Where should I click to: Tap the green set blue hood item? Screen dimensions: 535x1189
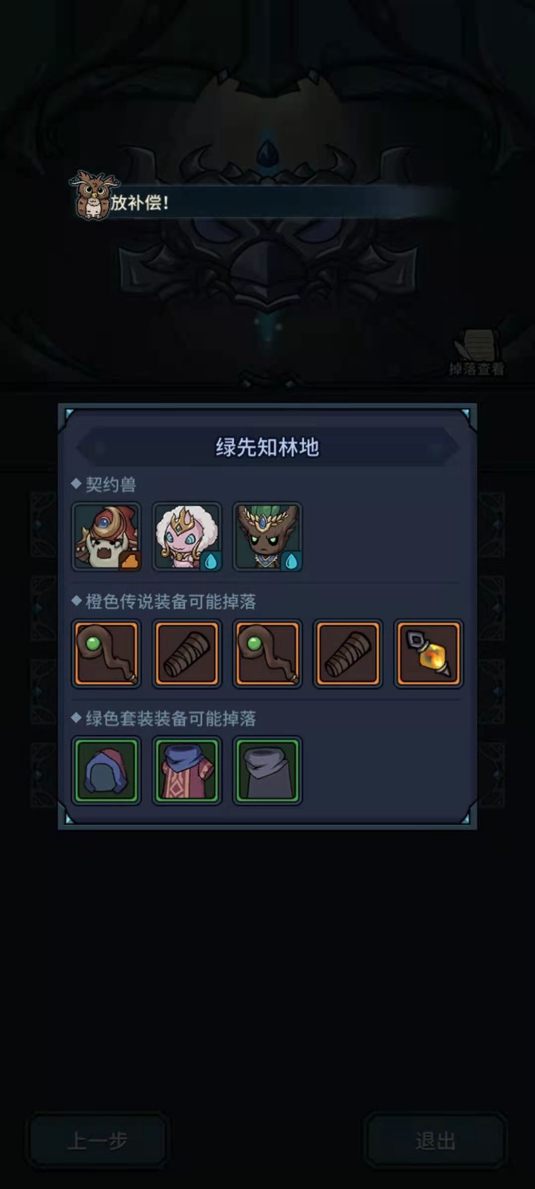pyautogui.click(x=107, y=770)
